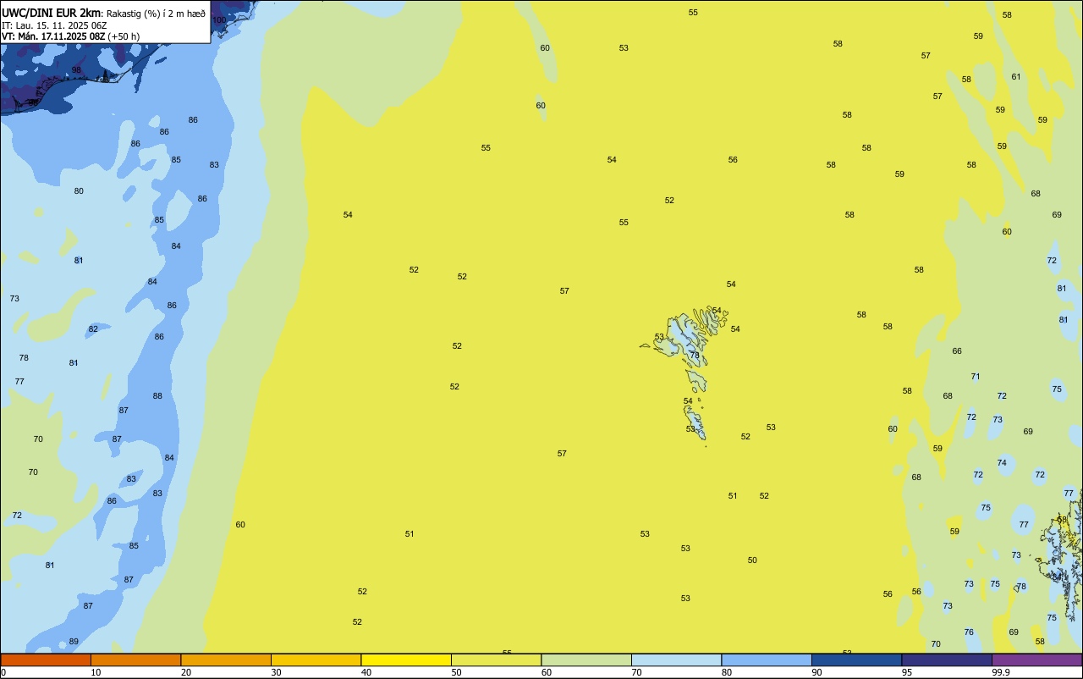
Task: Click the 0–10 dark orange legend swatch
Action: (x=46, y=660)
